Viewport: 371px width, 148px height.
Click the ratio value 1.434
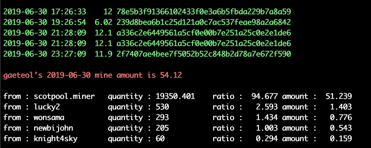click(267, 118)
